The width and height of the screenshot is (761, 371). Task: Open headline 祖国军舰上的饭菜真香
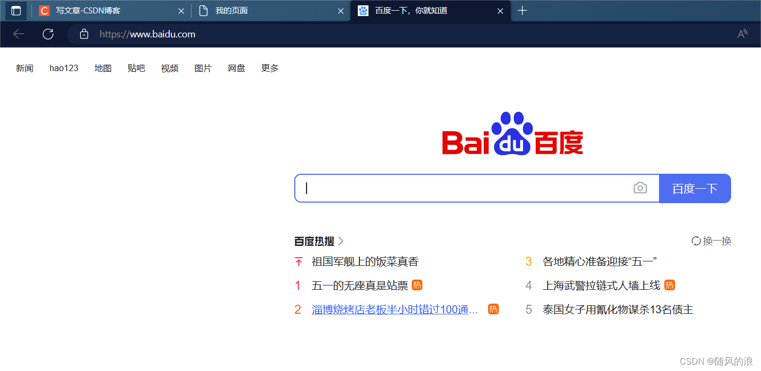click(365, 261)
